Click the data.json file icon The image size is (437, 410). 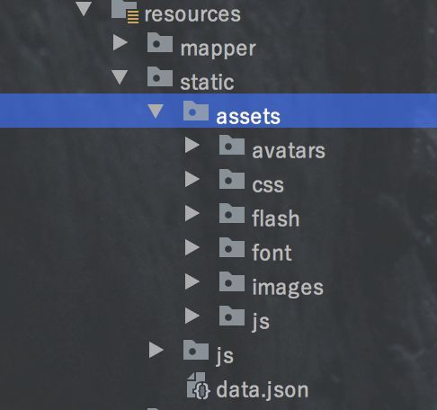[198, 387]
